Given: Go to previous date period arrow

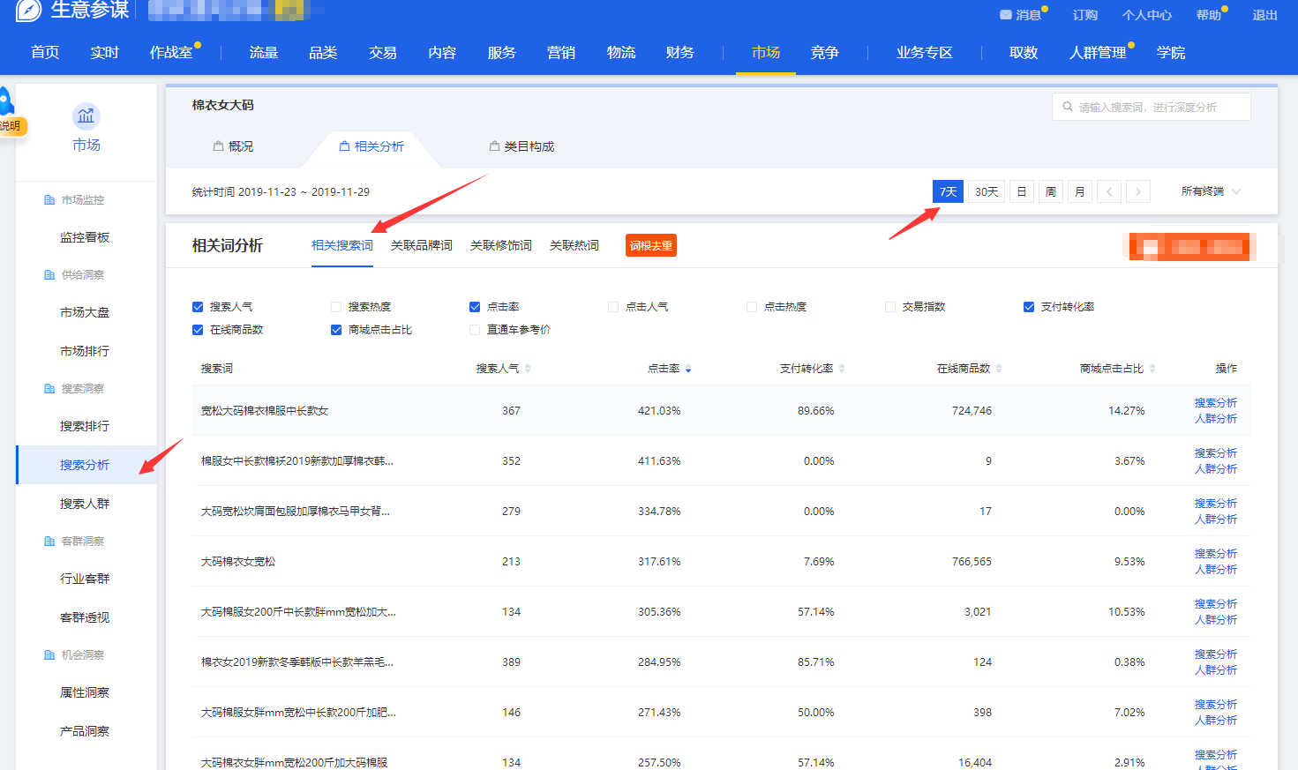Looking at the screenshot, I should tap(1109, 191).
